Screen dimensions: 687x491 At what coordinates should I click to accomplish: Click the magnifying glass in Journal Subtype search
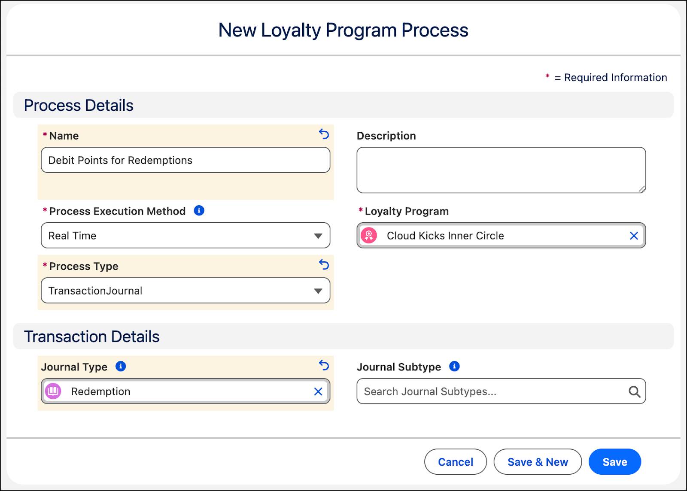coord(634,391)
